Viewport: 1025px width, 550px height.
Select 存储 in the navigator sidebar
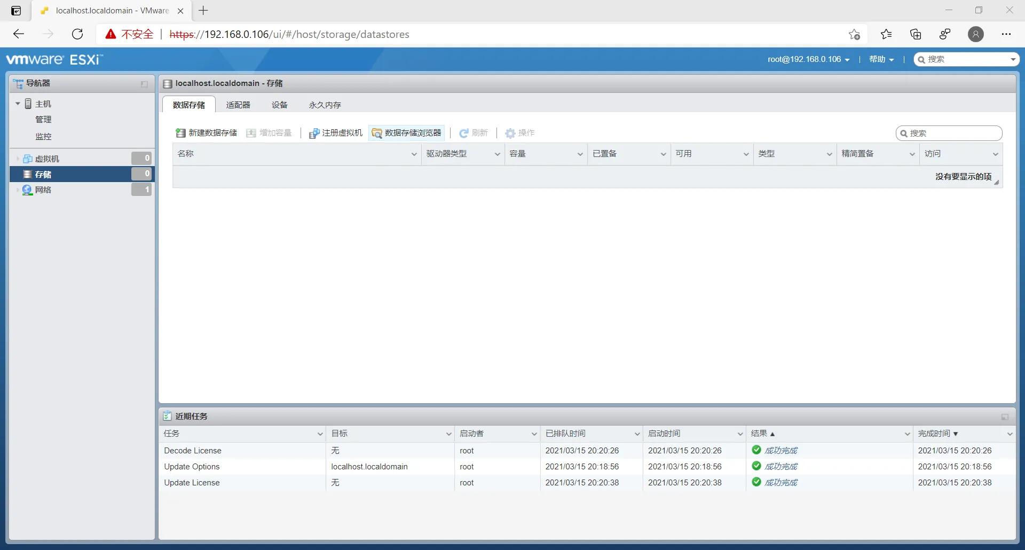[45, 174]
